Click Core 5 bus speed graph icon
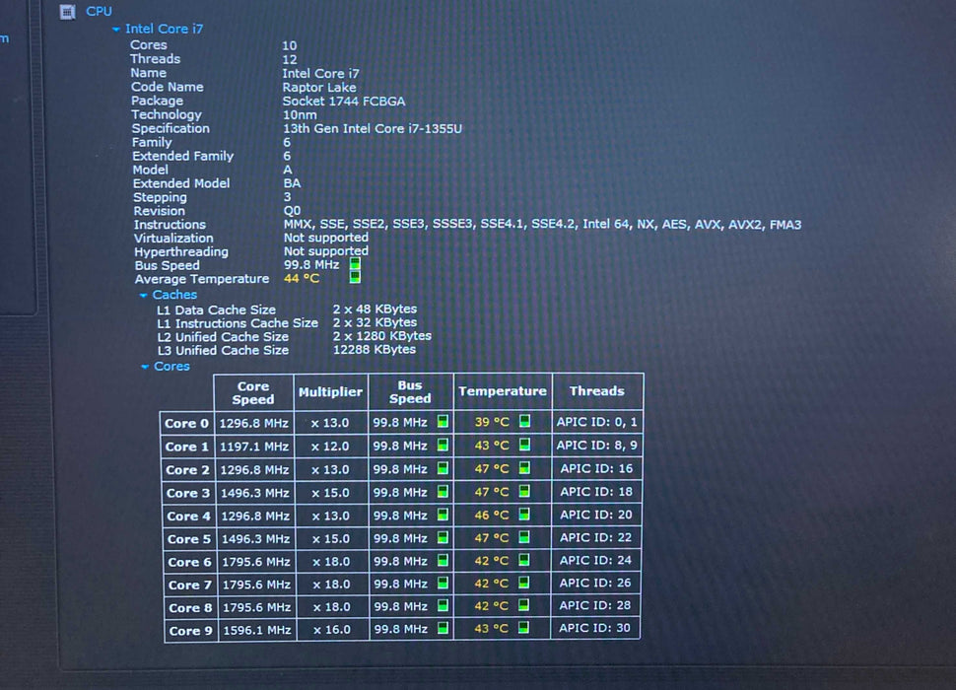 [x=444, y=537]
